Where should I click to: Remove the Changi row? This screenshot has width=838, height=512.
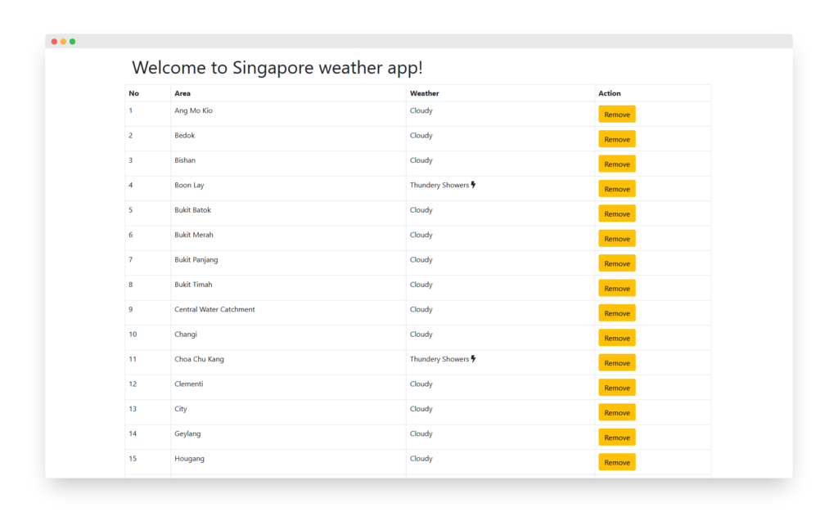[617, 338]
